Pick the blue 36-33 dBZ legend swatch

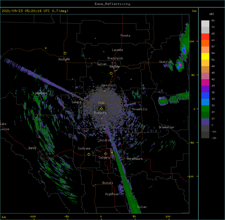click(x=205, y=95)
